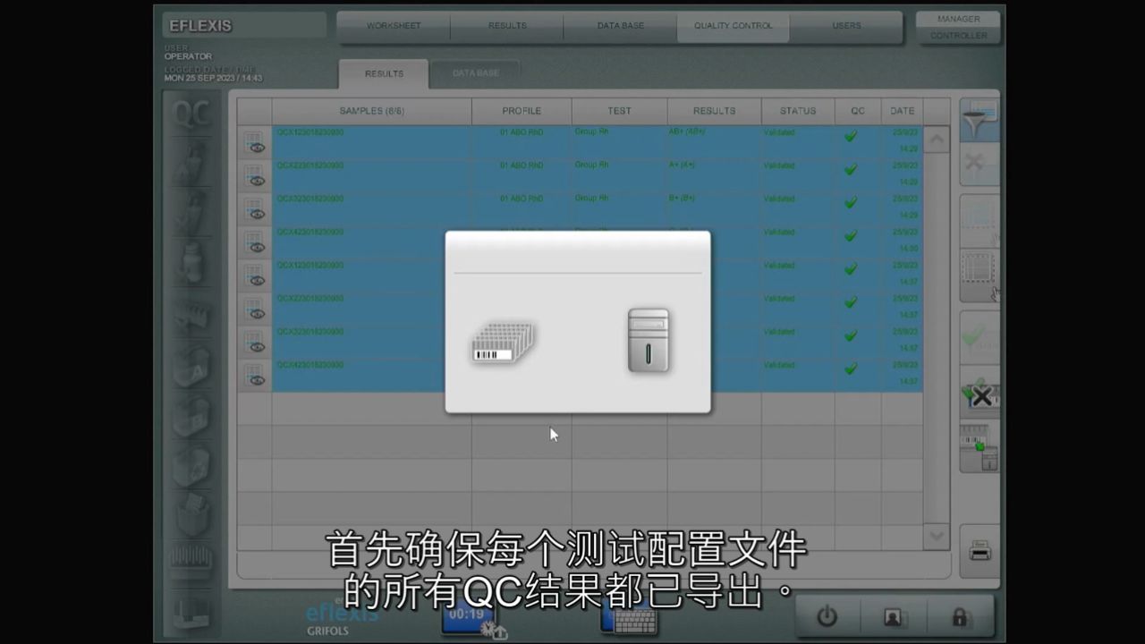Click the table scroll down arrow

click(x=937, y=536)
